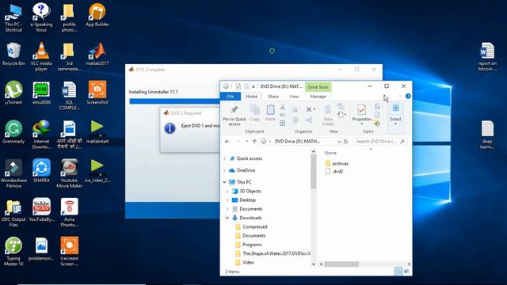507x285 pixels.
Task: Click the Cut scissors icon in ribbon
Action: (x=282, y=107)
